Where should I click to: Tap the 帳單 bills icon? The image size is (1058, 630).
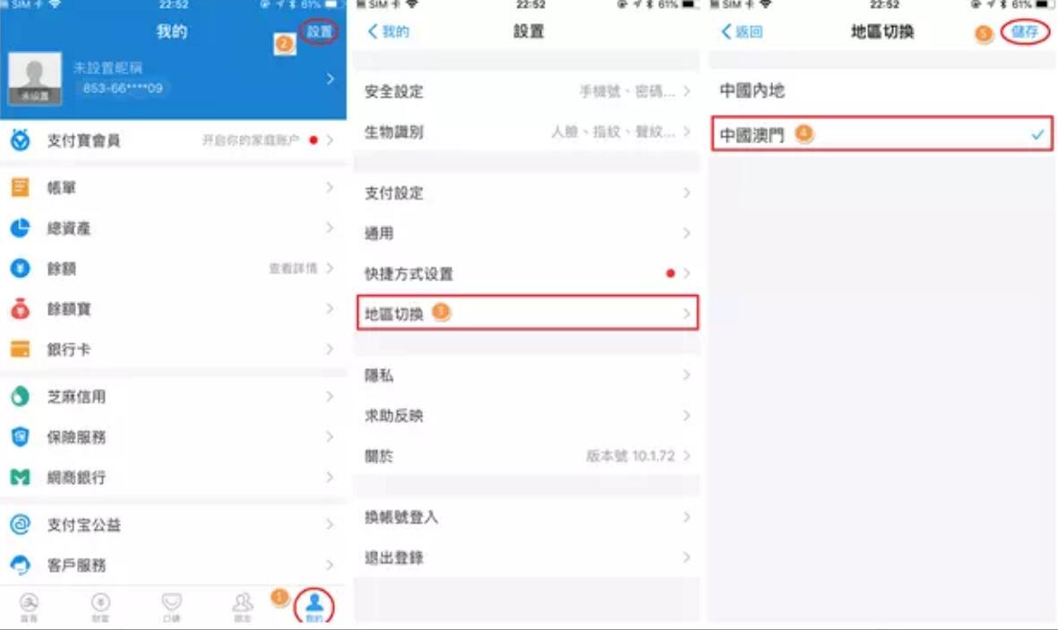21,187
